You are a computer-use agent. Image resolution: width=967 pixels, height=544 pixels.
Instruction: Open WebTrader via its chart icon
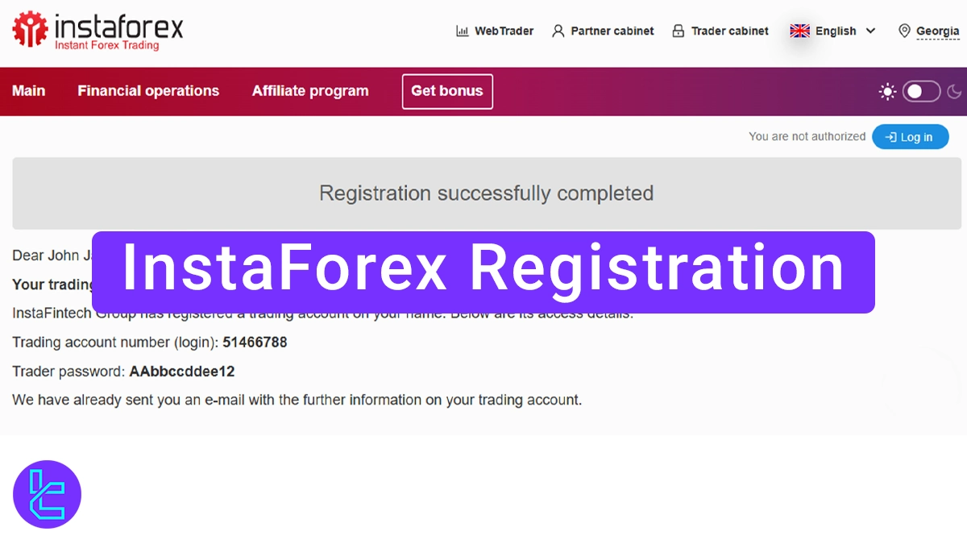click(x=463, y=31)
